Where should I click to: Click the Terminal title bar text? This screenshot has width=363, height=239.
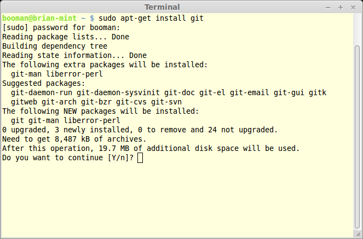[x=162, y=7]
